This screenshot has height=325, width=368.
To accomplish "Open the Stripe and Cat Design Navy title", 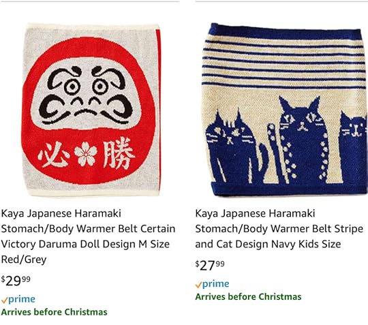I will [279, 228].
